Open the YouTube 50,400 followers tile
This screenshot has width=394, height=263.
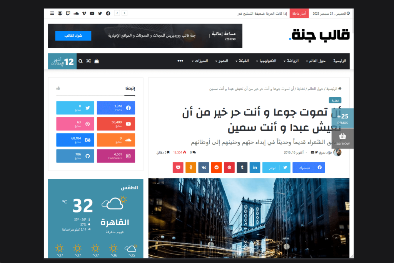(116, 124)
